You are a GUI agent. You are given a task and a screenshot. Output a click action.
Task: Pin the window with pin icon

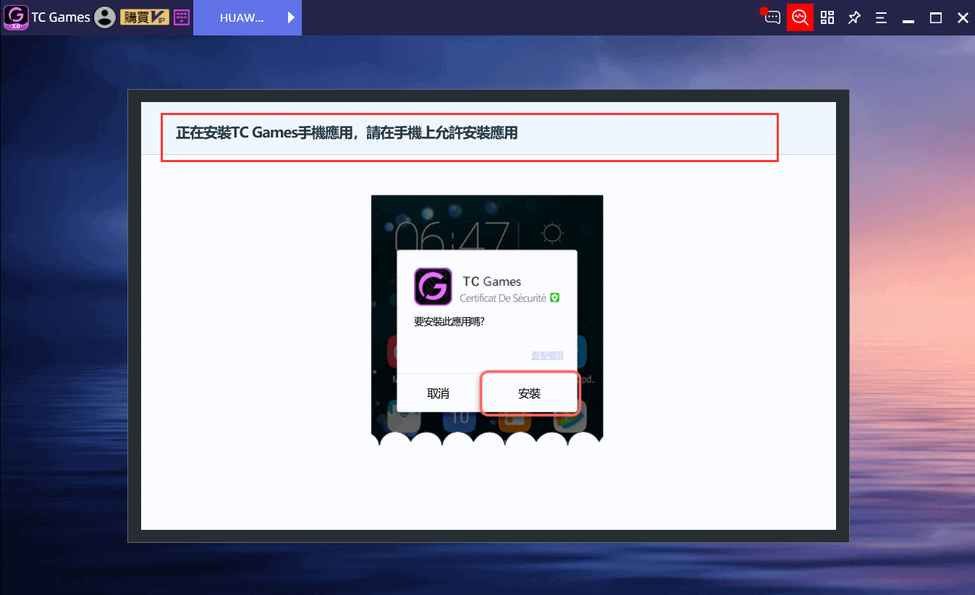click(854, 17)
